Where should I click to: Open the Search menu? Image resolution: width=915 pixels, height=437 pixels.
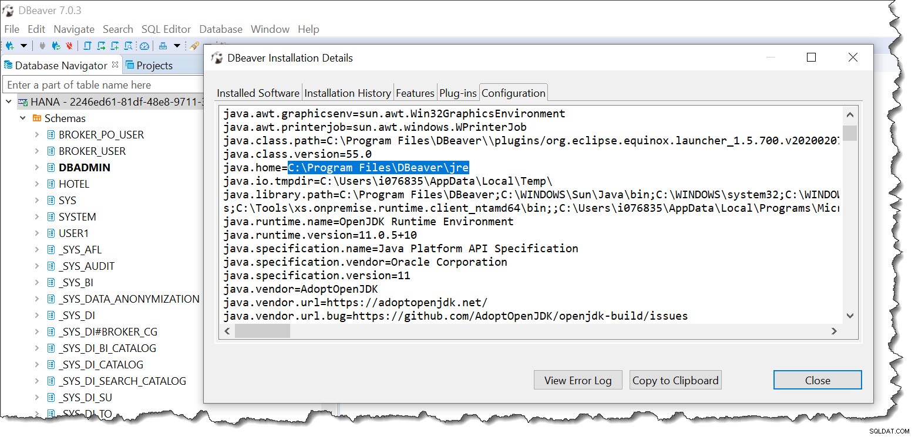coord(118,29)
